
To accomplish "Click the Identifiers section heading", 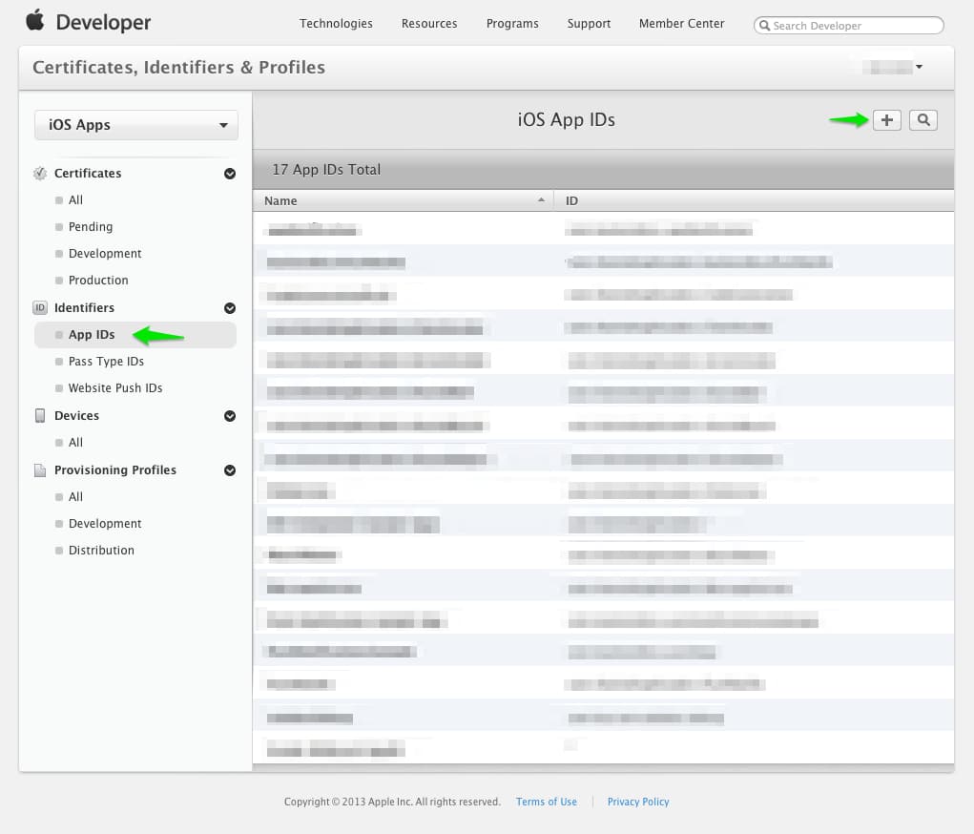I will click(85, 308).
